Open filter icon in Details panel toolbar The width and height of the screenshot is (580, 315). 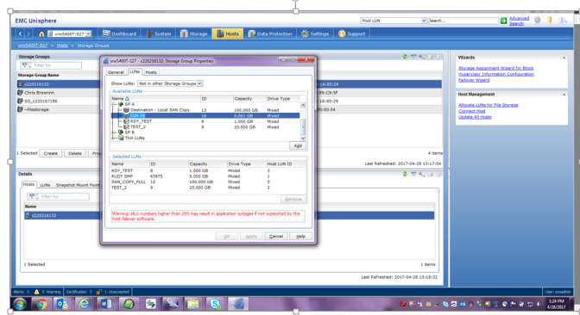coord(413,174)
